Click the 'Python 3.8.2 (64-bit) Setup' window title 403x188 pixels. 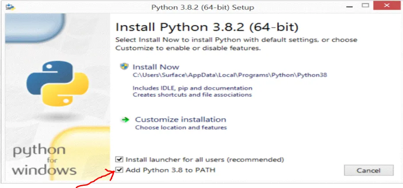(202, 7)
